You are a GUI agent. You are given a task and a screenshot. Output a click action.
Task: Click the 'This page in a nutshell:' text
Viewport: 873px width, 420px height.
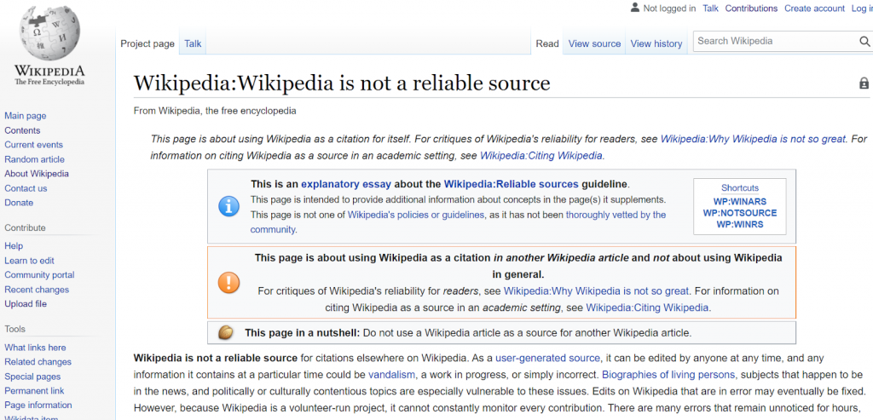[303, 333]
